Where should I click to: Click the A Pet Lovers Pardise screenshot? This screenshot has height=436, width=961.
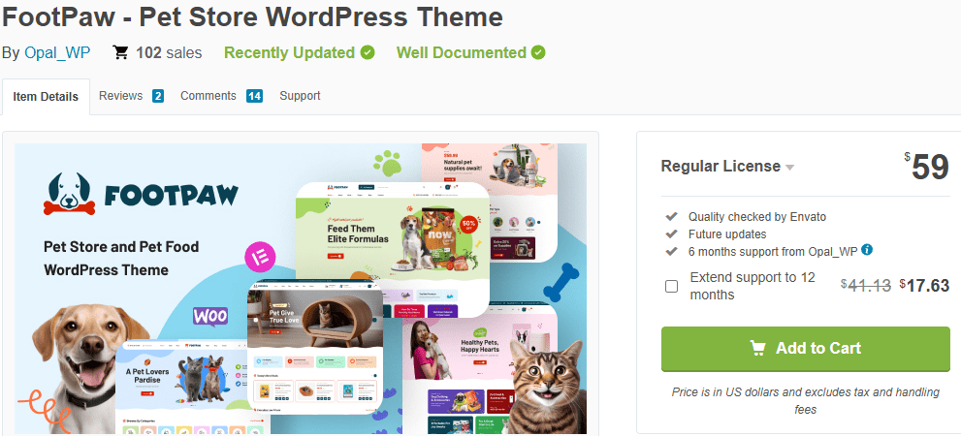point(192,387)
